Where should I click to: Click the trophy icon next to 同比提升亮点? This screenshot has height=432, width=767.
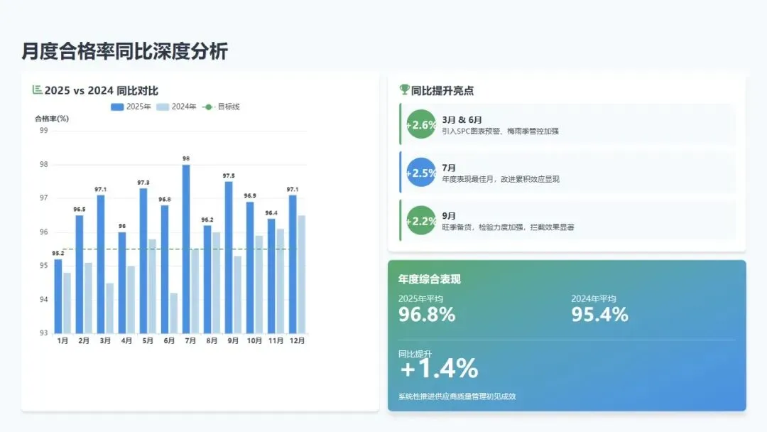[404, 90]
